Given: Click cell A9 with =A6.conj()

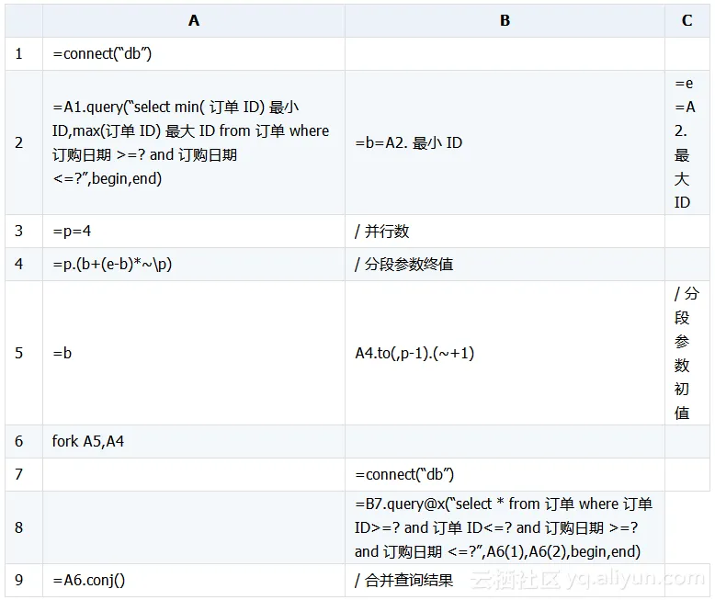Looking at the screenshot, I should (x=89, y=580).
